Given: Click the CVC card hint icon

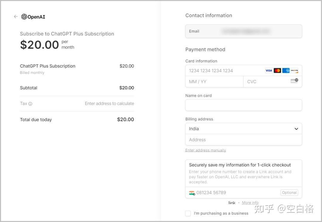Looking at the screenshot, I should click(x=294, y=81).
